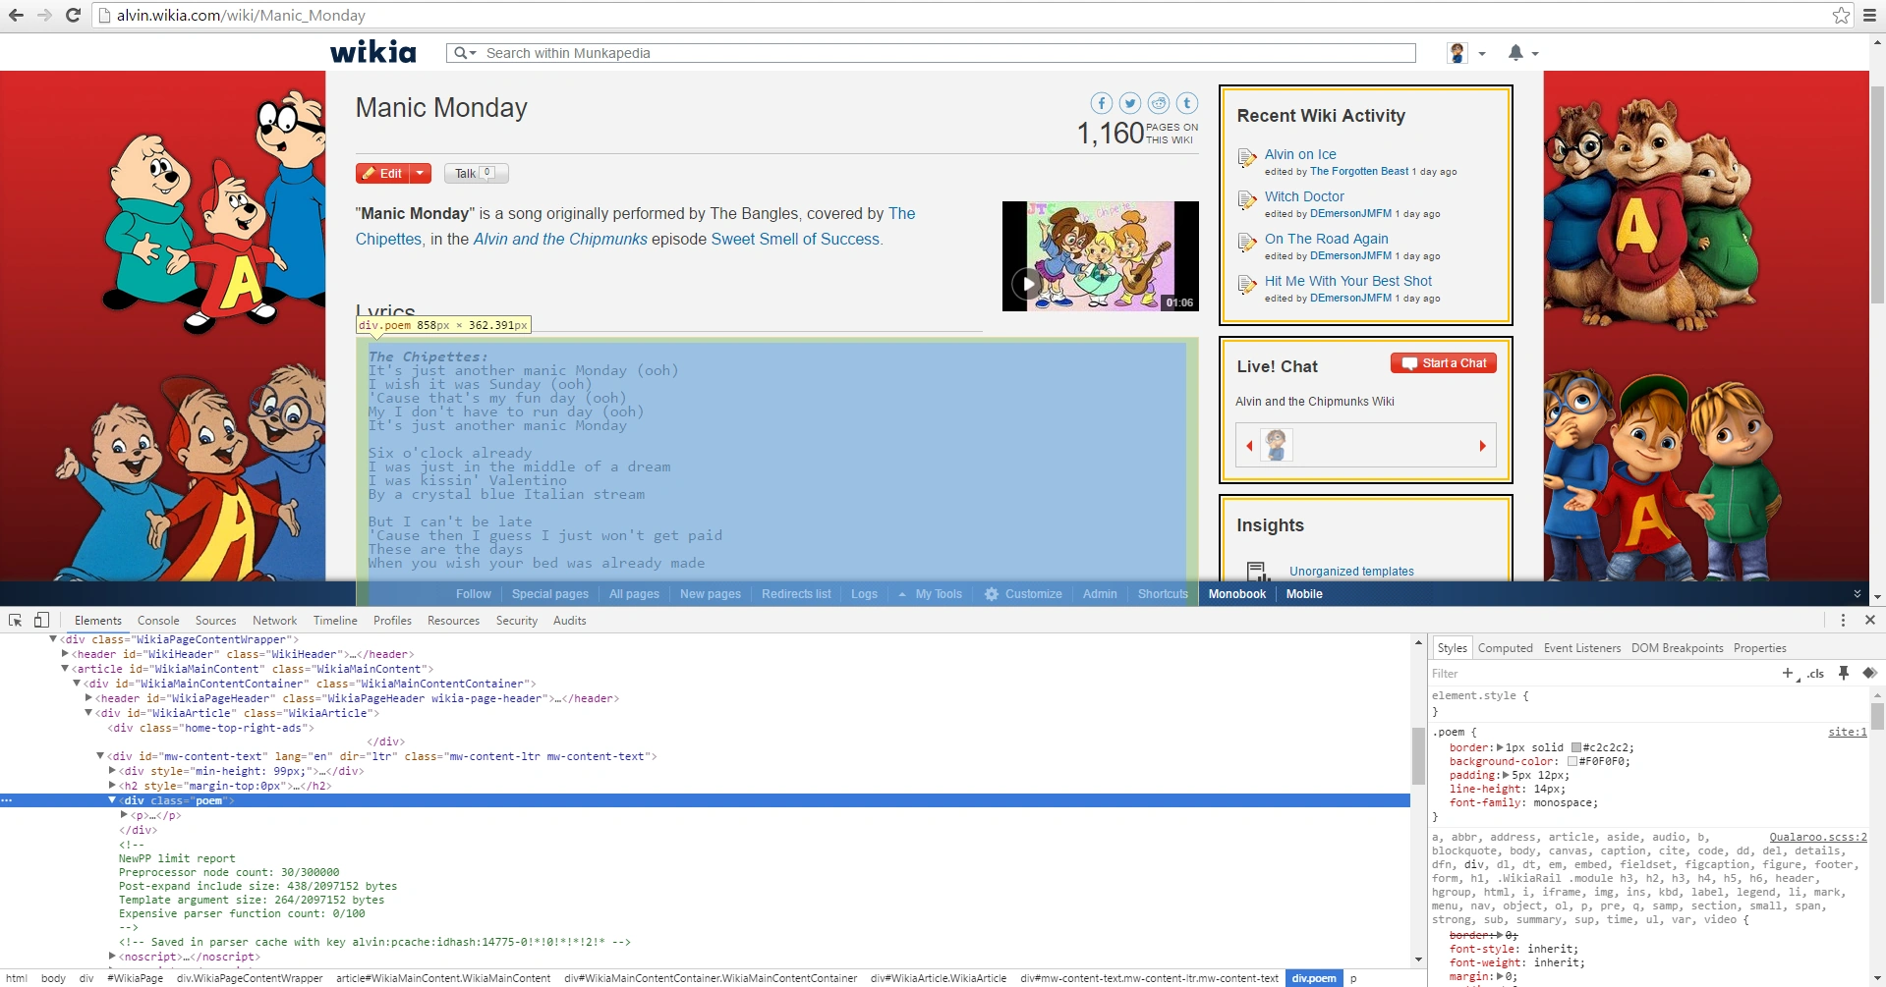The width and height of the screenshot is (1886, 987).
Task: Toggle element state with the pin icon
Action: [x=1844, y=673]
